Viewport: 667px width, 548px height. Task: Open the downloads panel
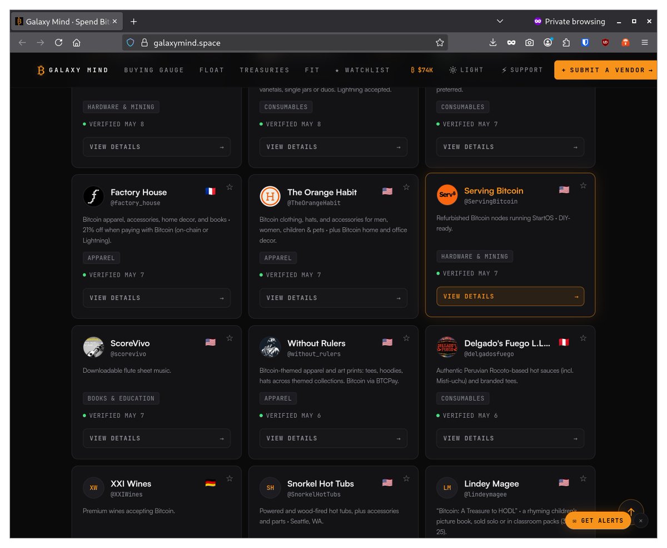tap(492, 42)
